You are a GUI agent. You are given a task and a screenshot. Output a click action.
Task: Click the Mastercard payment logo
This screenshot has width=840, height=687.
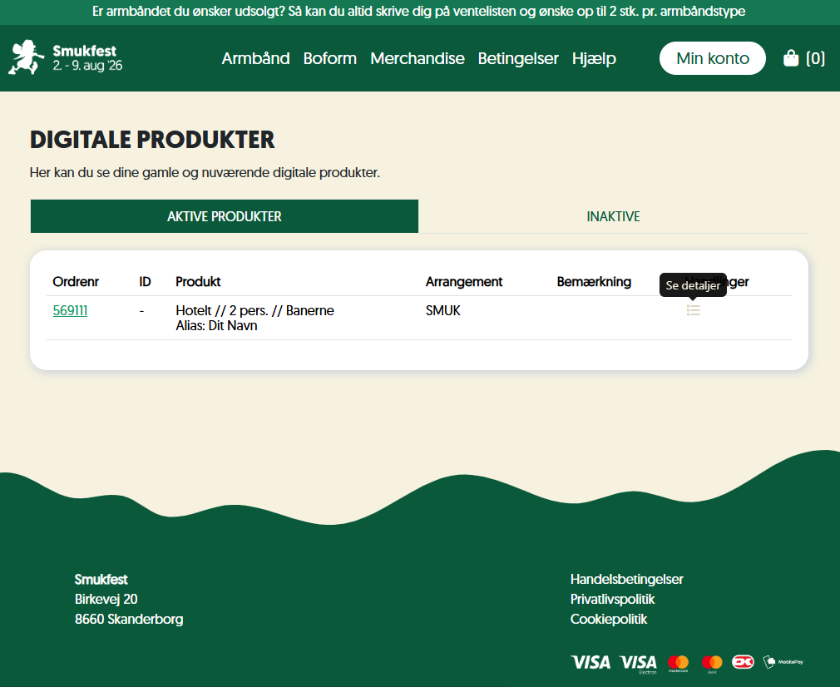click(x=678, y=664)
